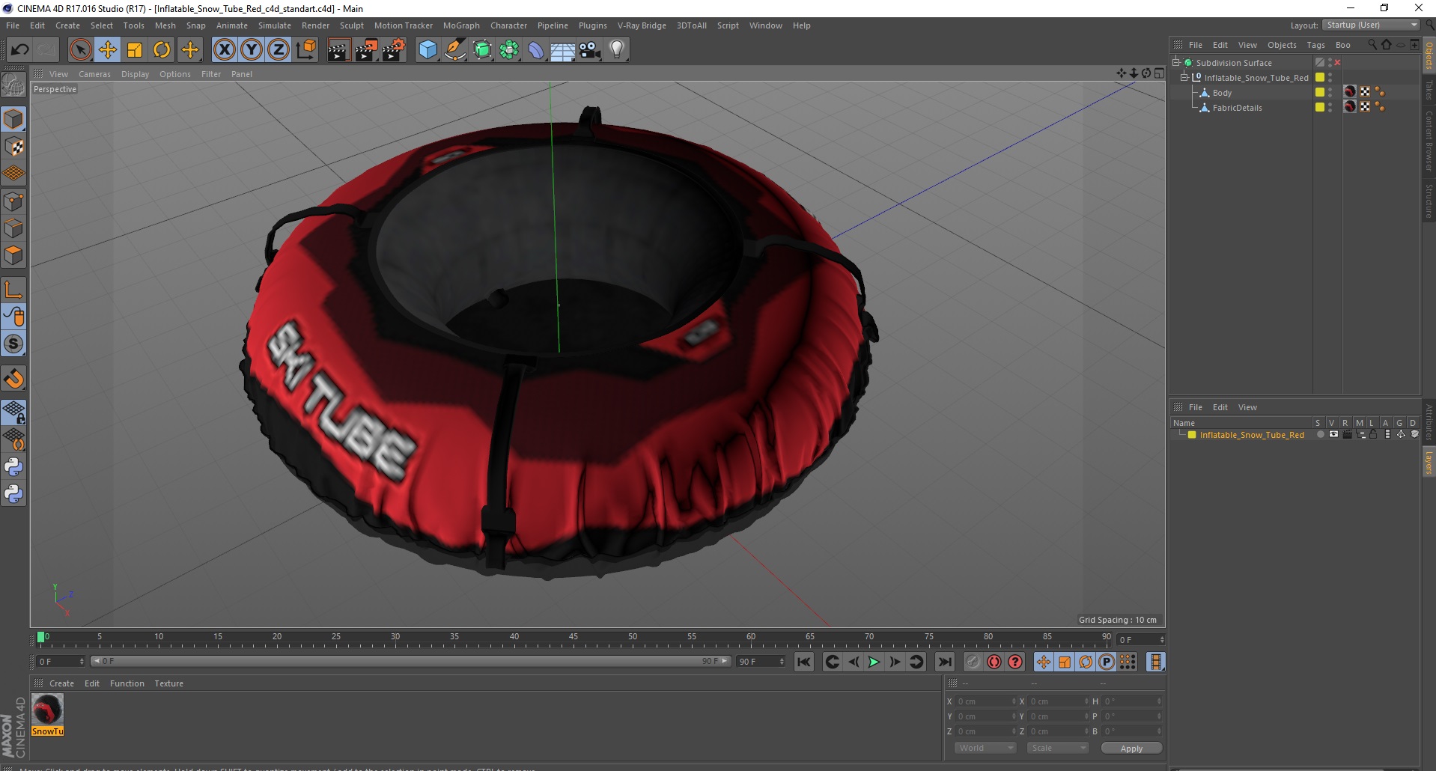Viewport: 1436px width, 771px height.
Task: Open the MoGraph menu
Action: 461,25
